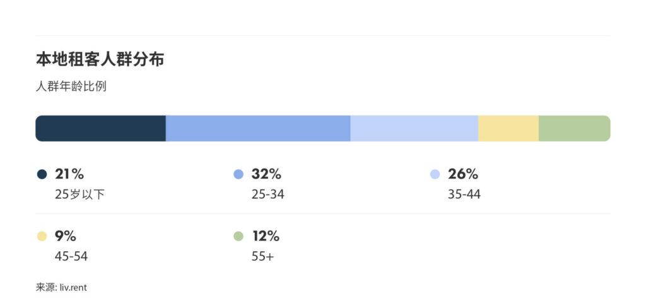
Task: Select the 45-54 age label
Action: coord(71,256)
